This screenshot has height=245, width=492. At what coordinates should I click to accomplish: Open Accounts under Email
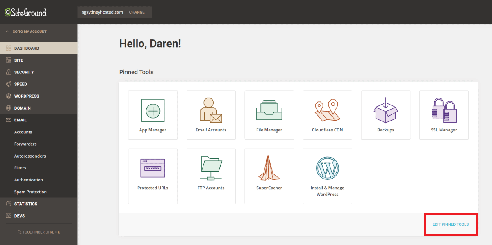tap(23, 132)
